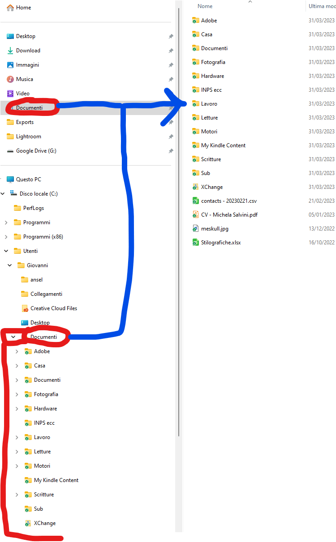Click the pin icon beside Exports
Screen dimensions: 336x542
(171, 122)
